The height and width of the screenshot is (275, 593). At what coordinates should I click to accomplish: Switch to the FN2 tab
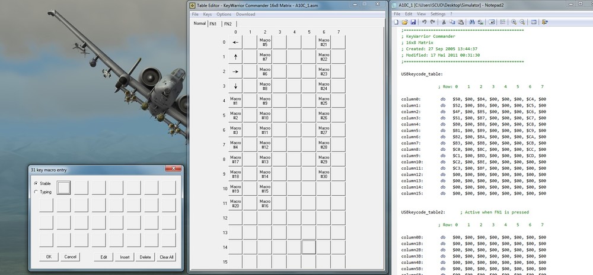pos(228,24)
